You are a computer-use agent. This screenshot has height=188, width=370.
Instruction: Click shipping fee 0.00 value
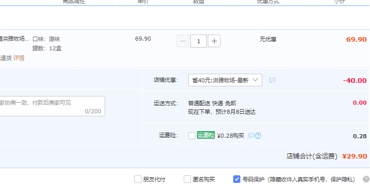coord(360,103)
